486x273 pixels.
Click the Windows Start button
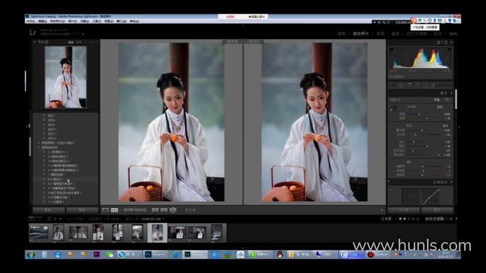(x=31, y=255)
